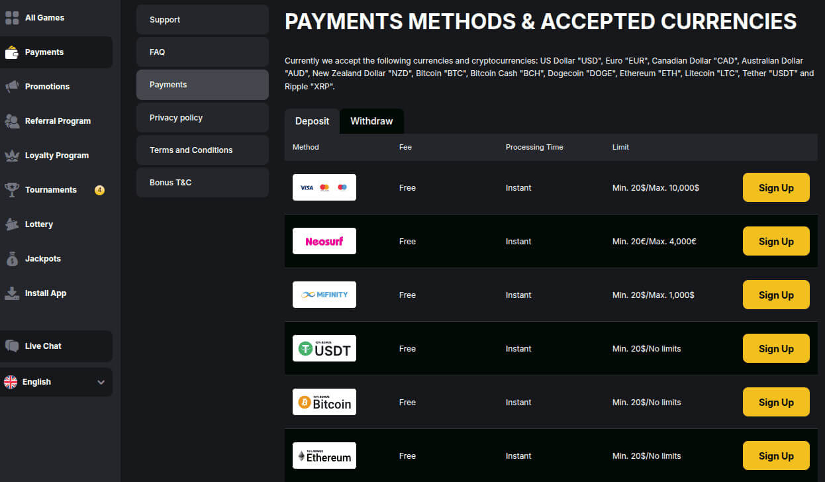Click the Referral Program icon
The width and height of the screenshot is (825, 482).
click(x=12, y=120)
